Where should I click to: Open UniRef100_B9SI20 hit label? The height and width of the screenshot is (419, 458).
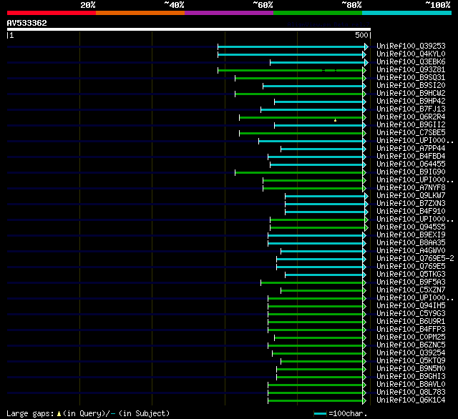[x=411, y=86]
